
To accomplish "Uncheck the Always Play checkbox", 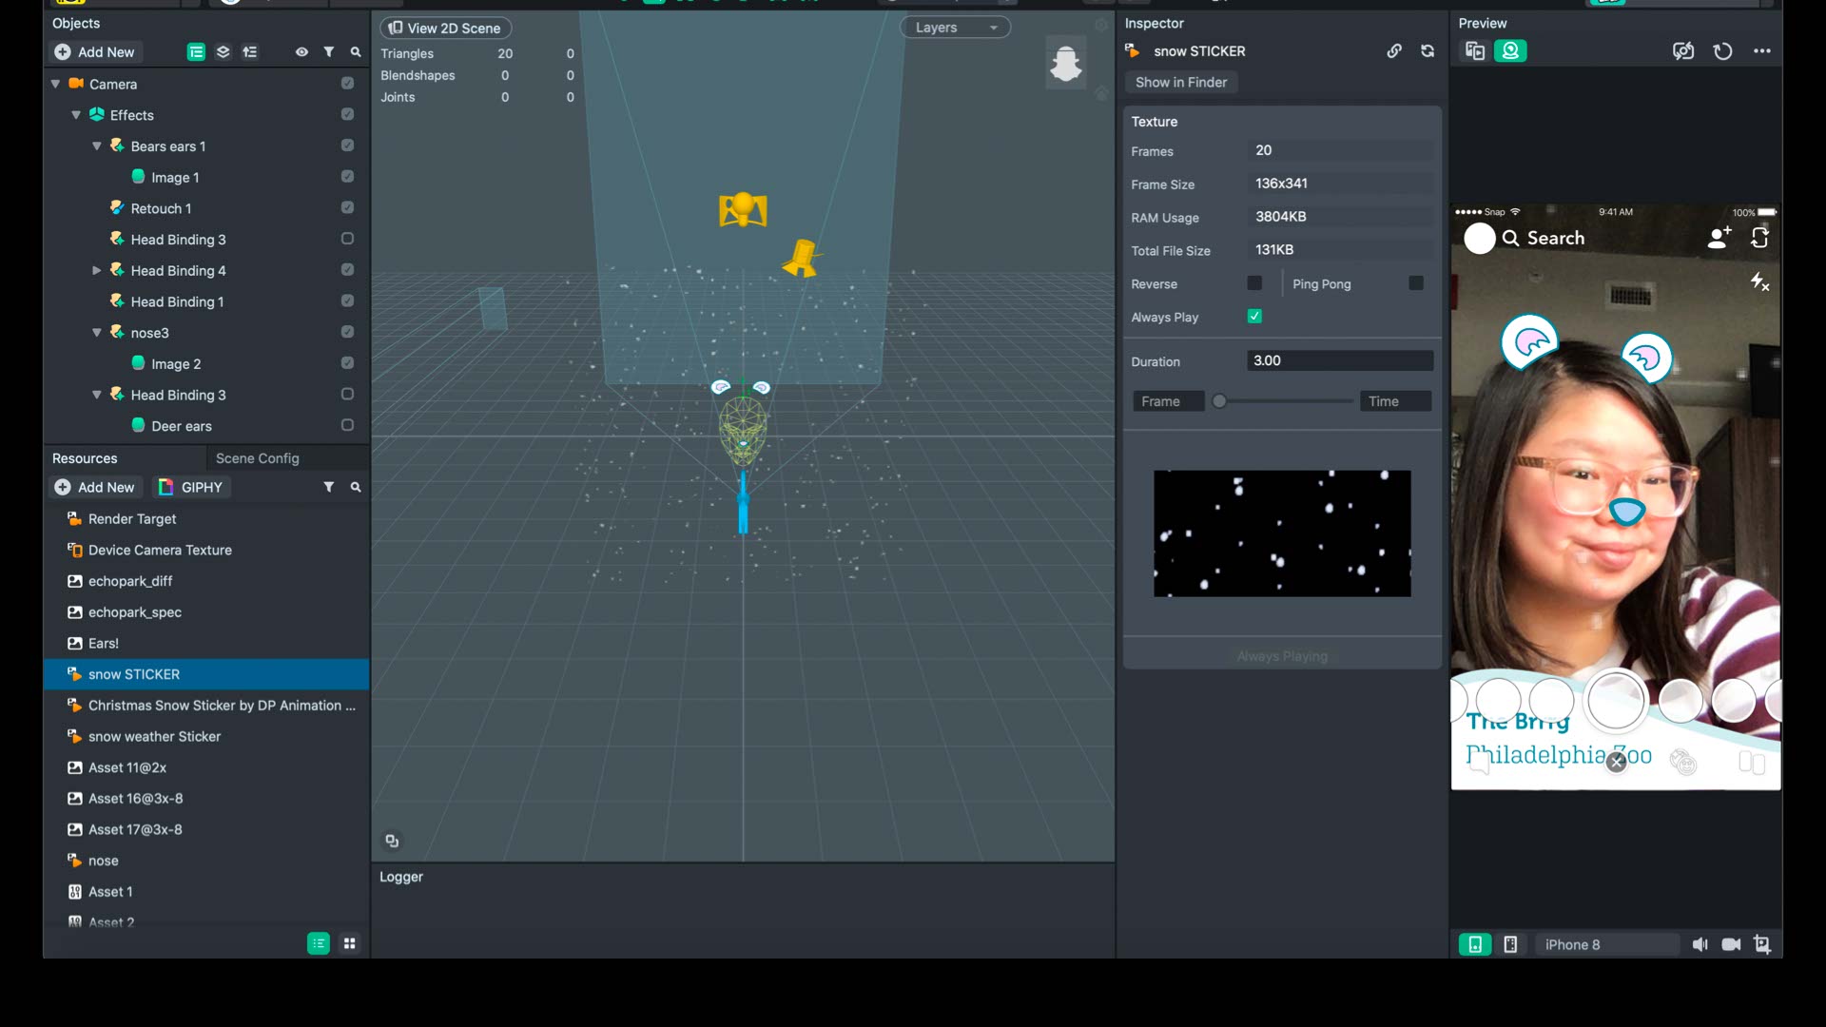I will click(x=1254, y=317).
